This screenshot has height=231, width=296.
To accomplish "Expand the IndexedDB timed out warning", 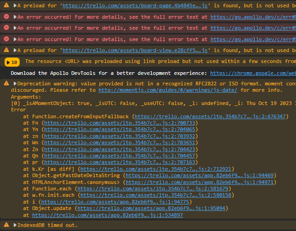I will 15,225.
